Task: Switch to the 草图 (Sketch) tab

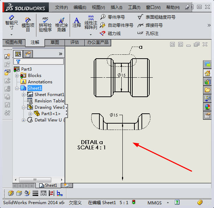Action: [55, 42]
